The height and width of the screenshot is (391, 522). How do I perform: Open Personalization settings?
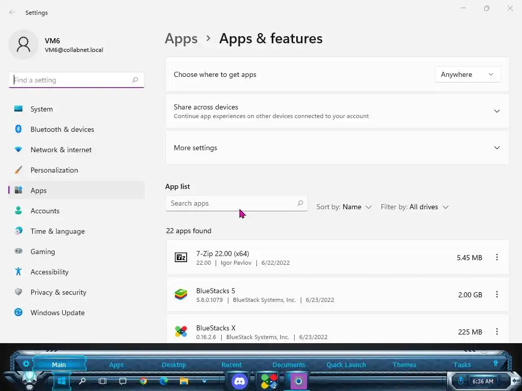(x=76, y=170)
